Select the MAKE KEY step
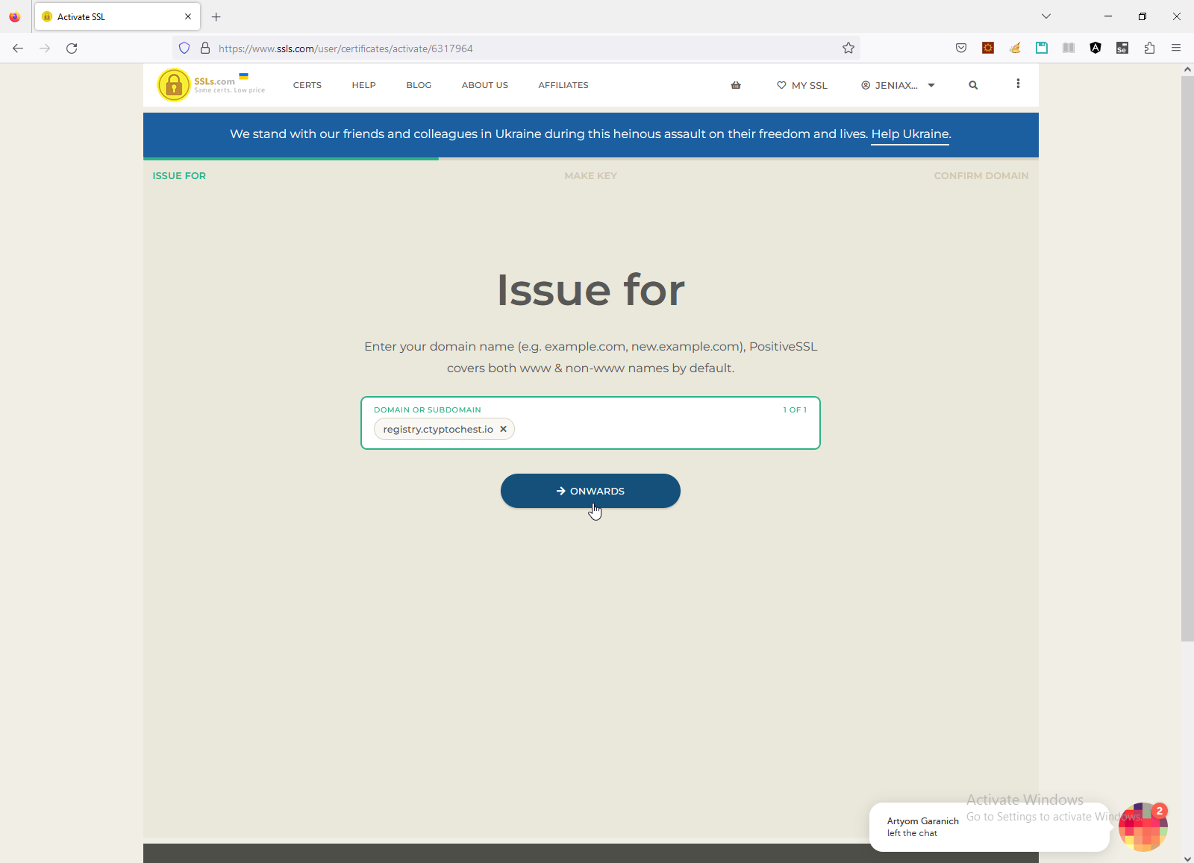The image size is (1194, 863). tap(590, 176)
